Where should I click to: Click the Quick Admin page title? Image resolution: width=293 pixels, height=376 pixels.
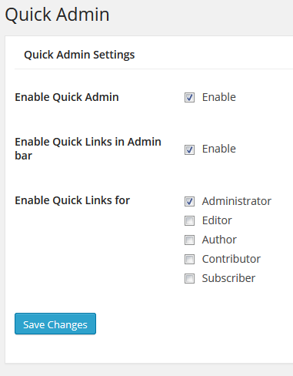click(x=57, y=15)
